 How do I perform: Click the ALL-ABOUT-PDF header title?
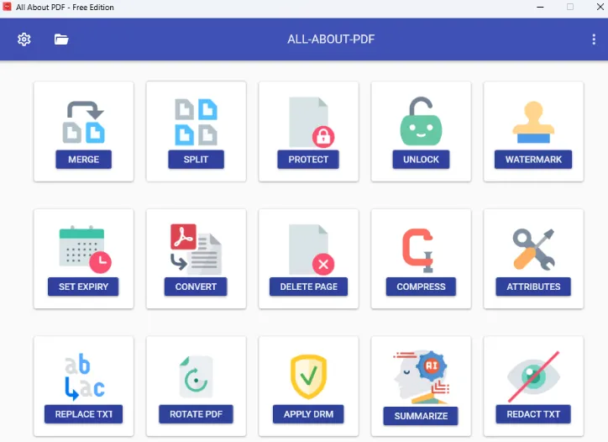click(x=331, y=39)
